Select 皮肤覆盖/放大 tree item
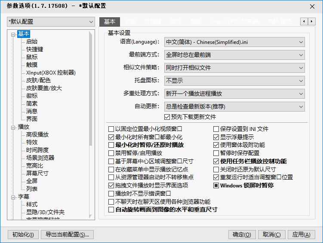The image size is (323, 243). [44, 88]
